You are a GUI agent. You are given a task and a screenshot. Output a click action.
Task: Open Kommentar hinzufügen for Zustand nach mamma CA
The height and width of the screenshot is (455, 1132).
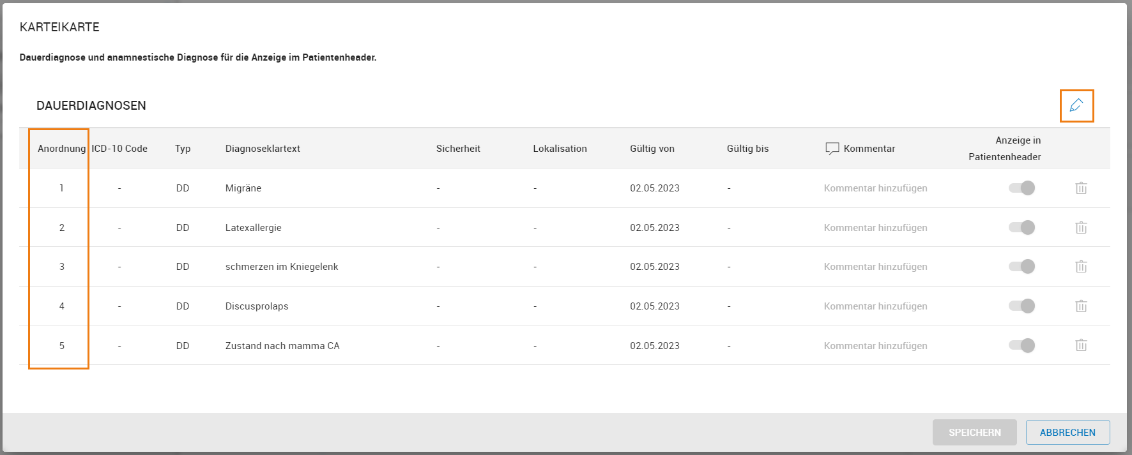[x=875, y=346]
